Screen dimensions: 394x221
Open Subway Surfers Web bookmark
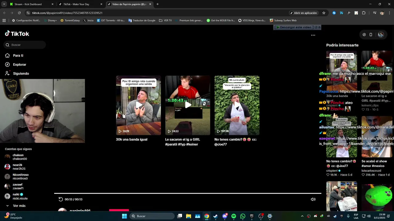click(283, 21)
